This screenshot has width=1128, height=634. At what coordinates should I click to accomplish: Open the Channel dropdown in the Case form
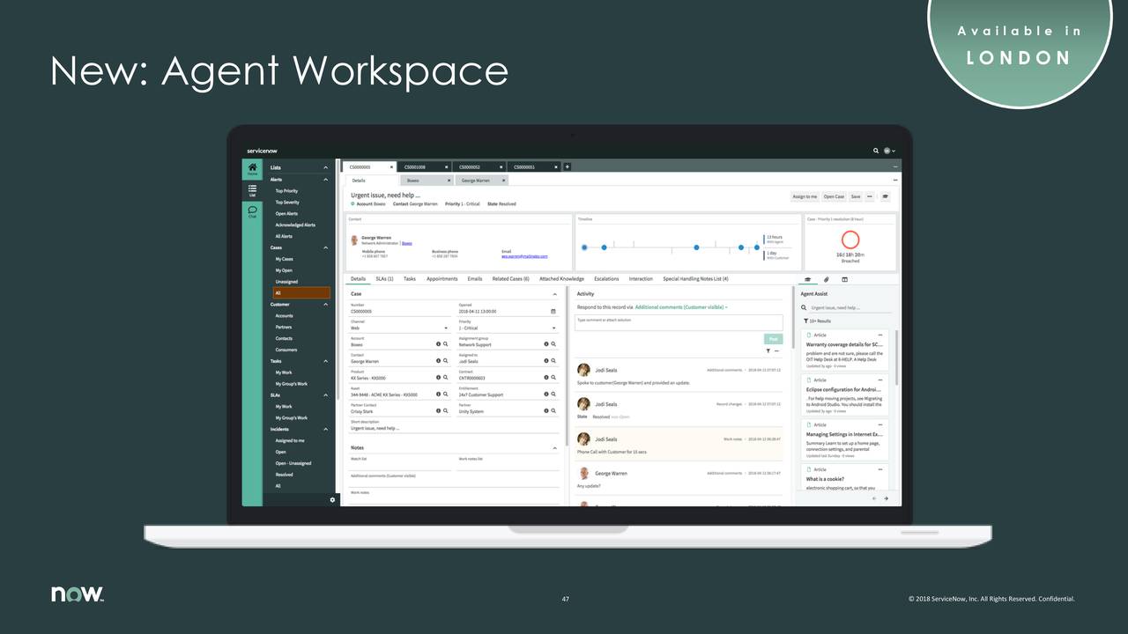[x=446, y=328]
